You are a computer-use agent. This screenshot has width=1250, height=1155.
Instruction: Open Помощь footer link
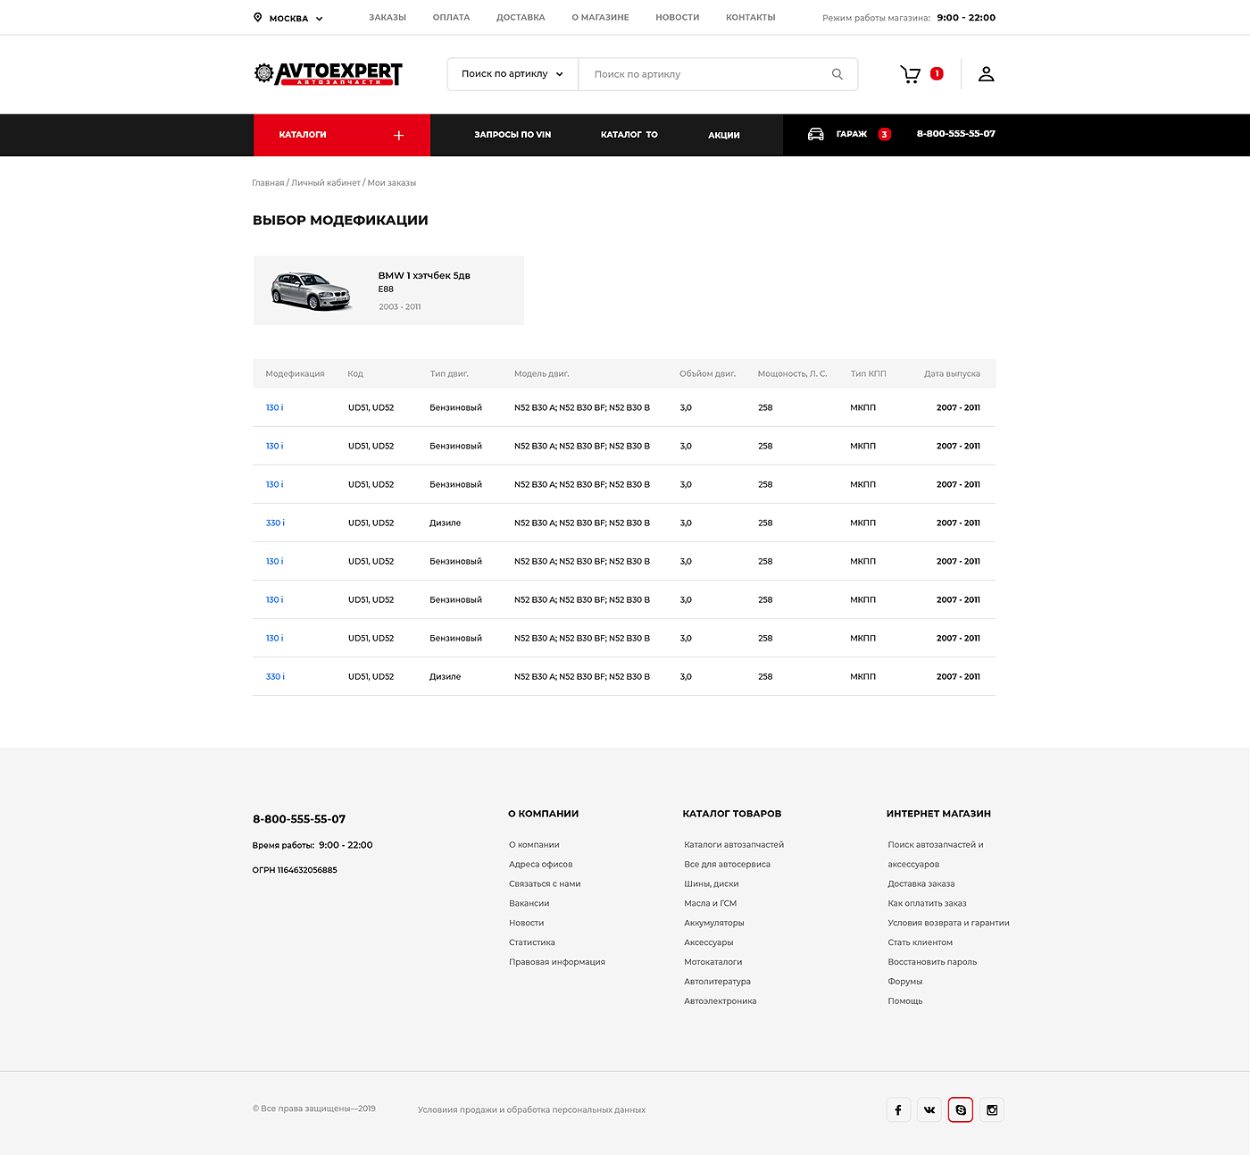click(905, 1001)
